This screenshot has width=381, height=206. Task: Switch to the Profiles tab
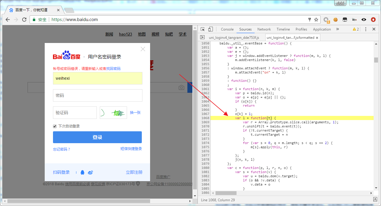301,29
